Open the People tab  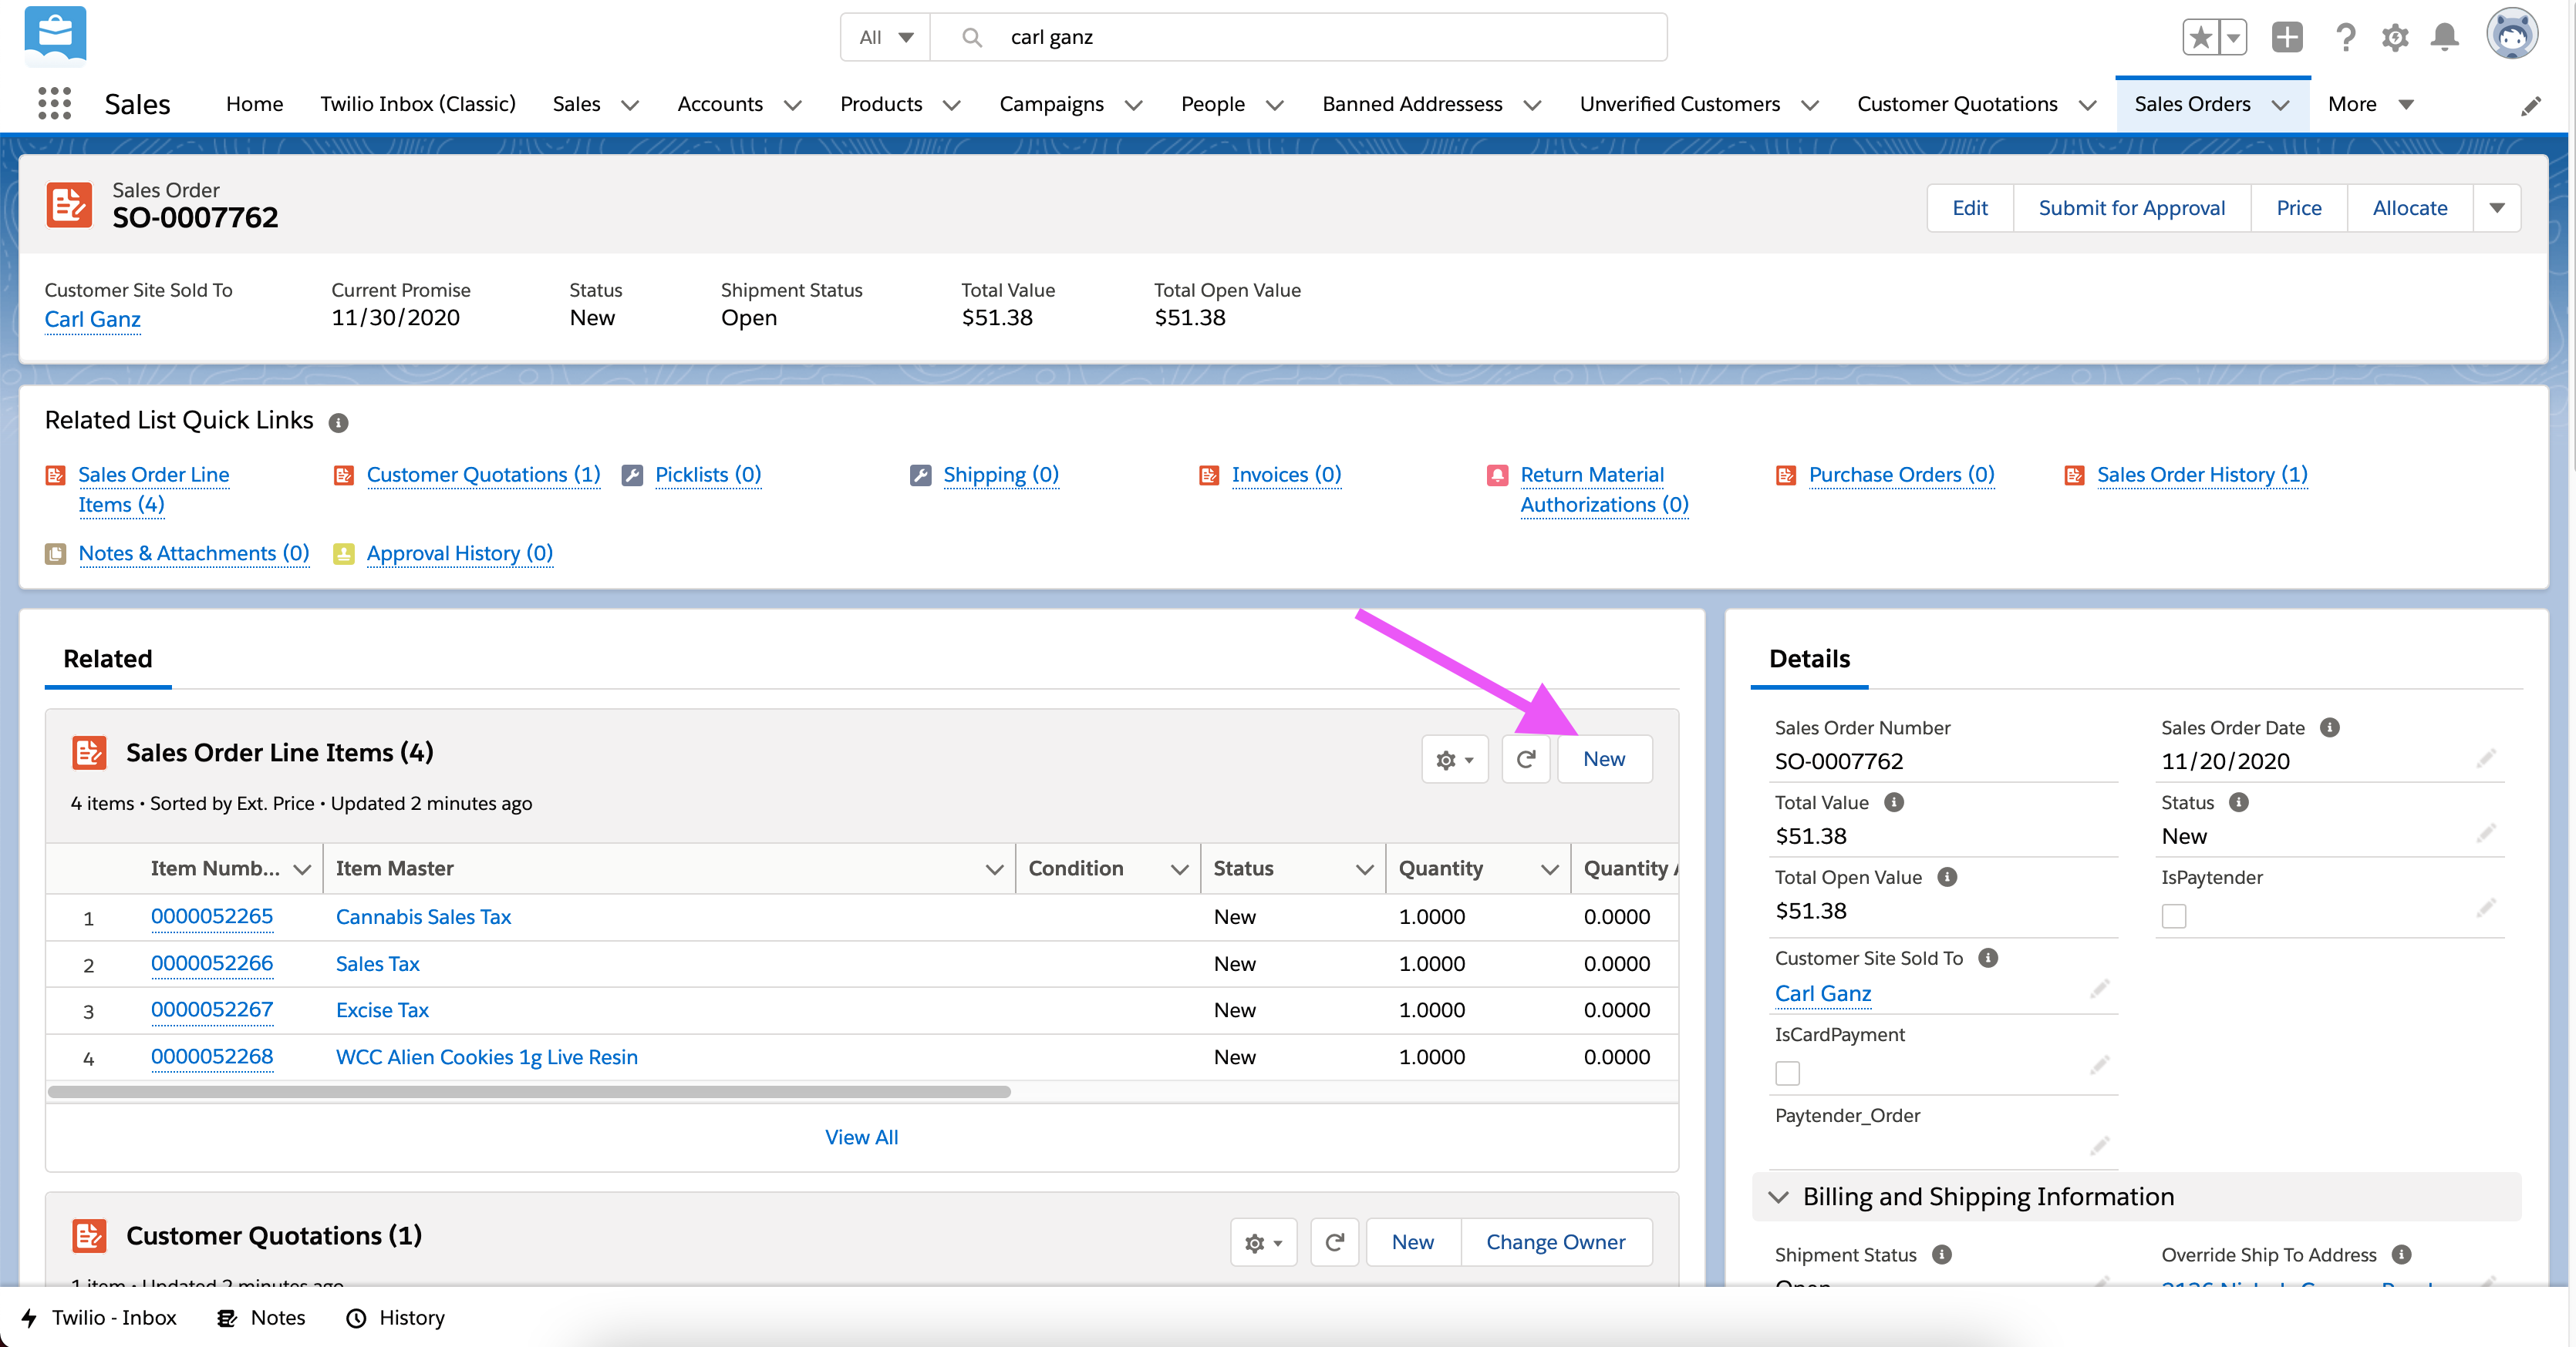[x=1213, y=104]
